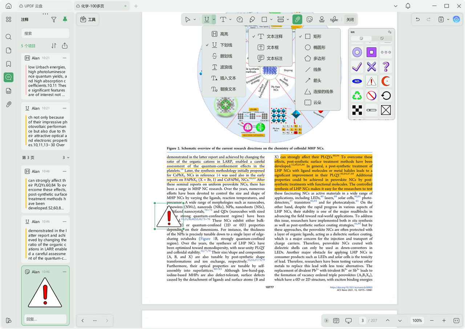Screen dimensions: 465x329
Task: Open the bookmarks panel in left sidebar
Action: click(x=9, y=64)
